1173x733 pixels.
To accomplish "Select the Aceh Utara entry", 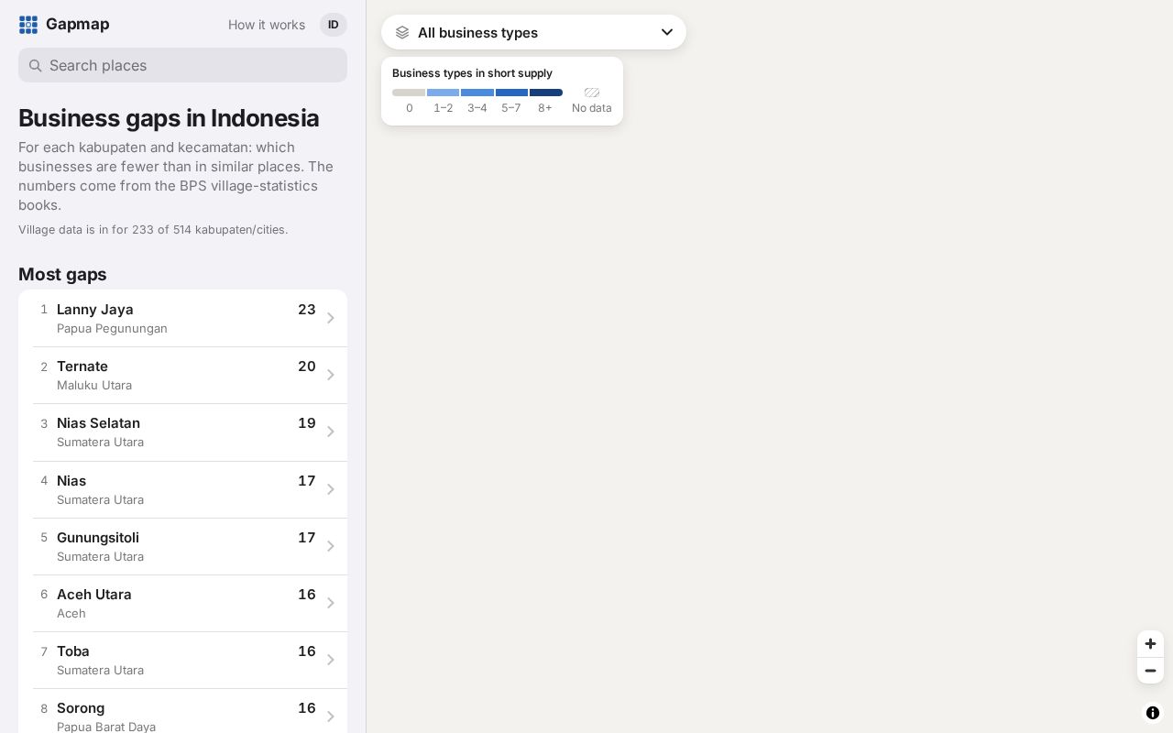I will [x=182, y=603].
